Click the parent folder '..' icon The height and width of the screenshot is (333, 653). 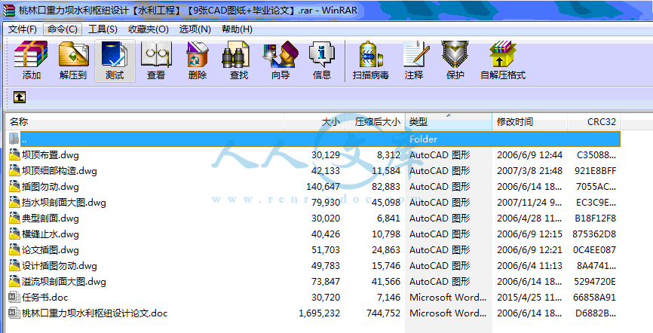[x=14, y=139]
